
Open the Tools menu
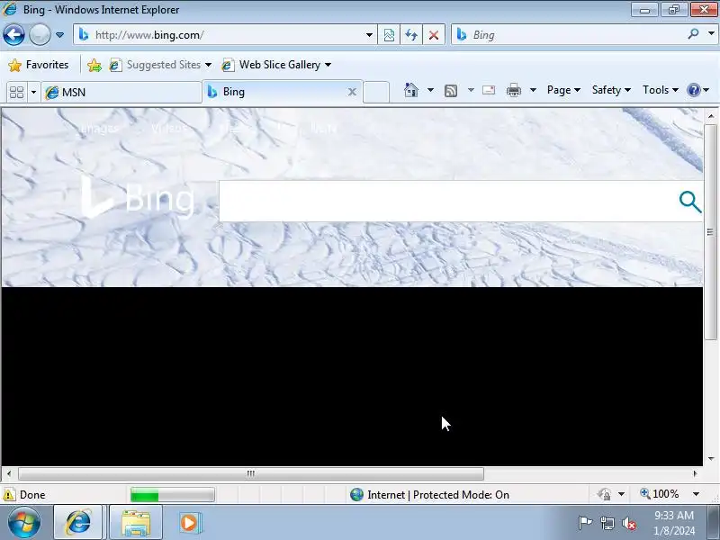[661, 90]
